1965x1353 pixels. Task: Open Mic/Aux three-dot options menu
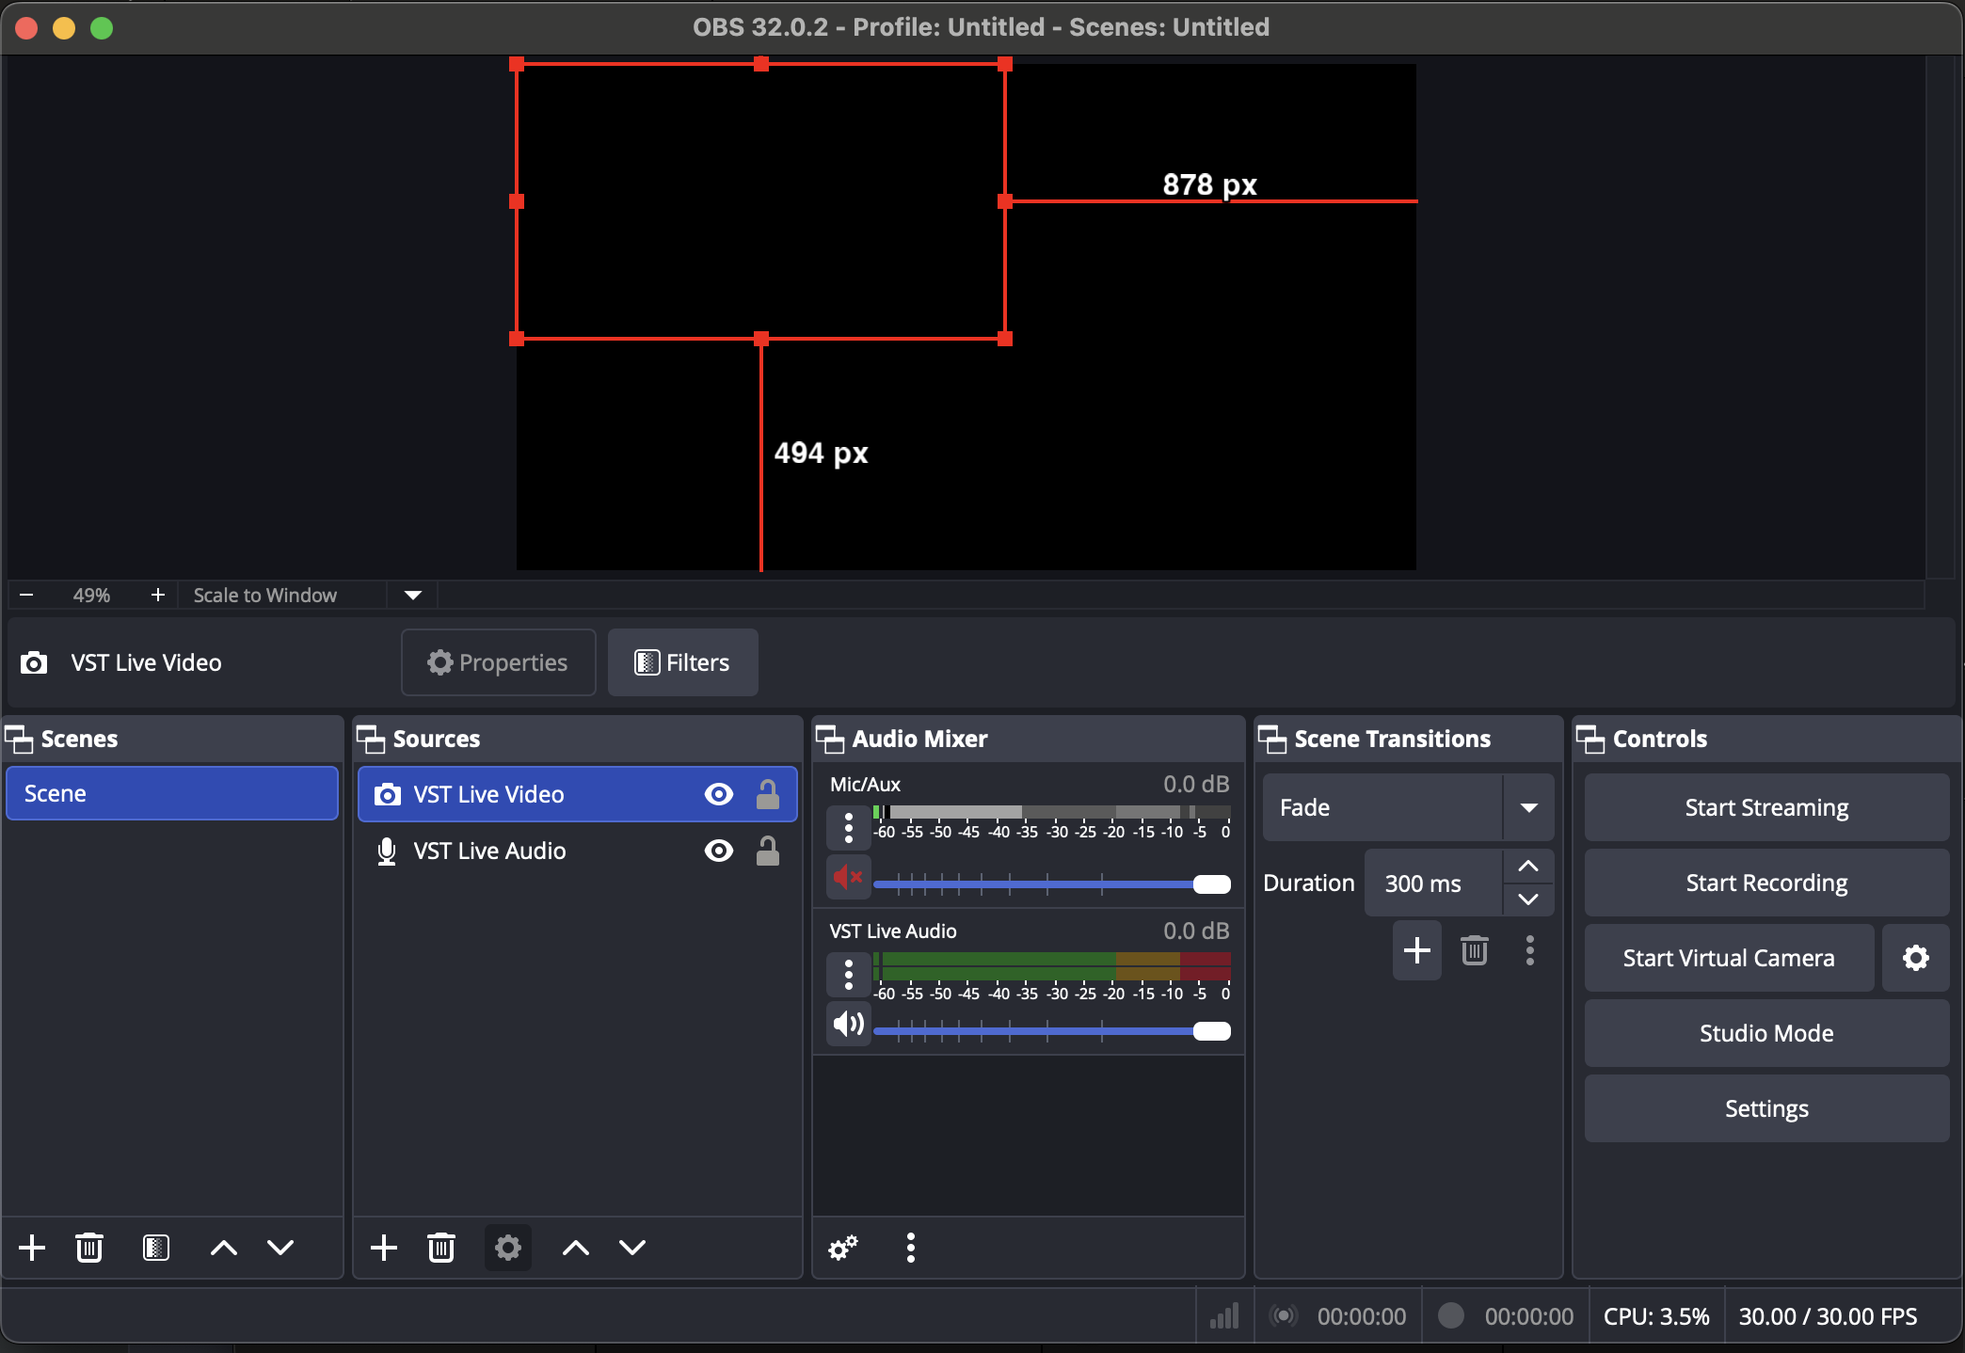click(x=848, y=827)
